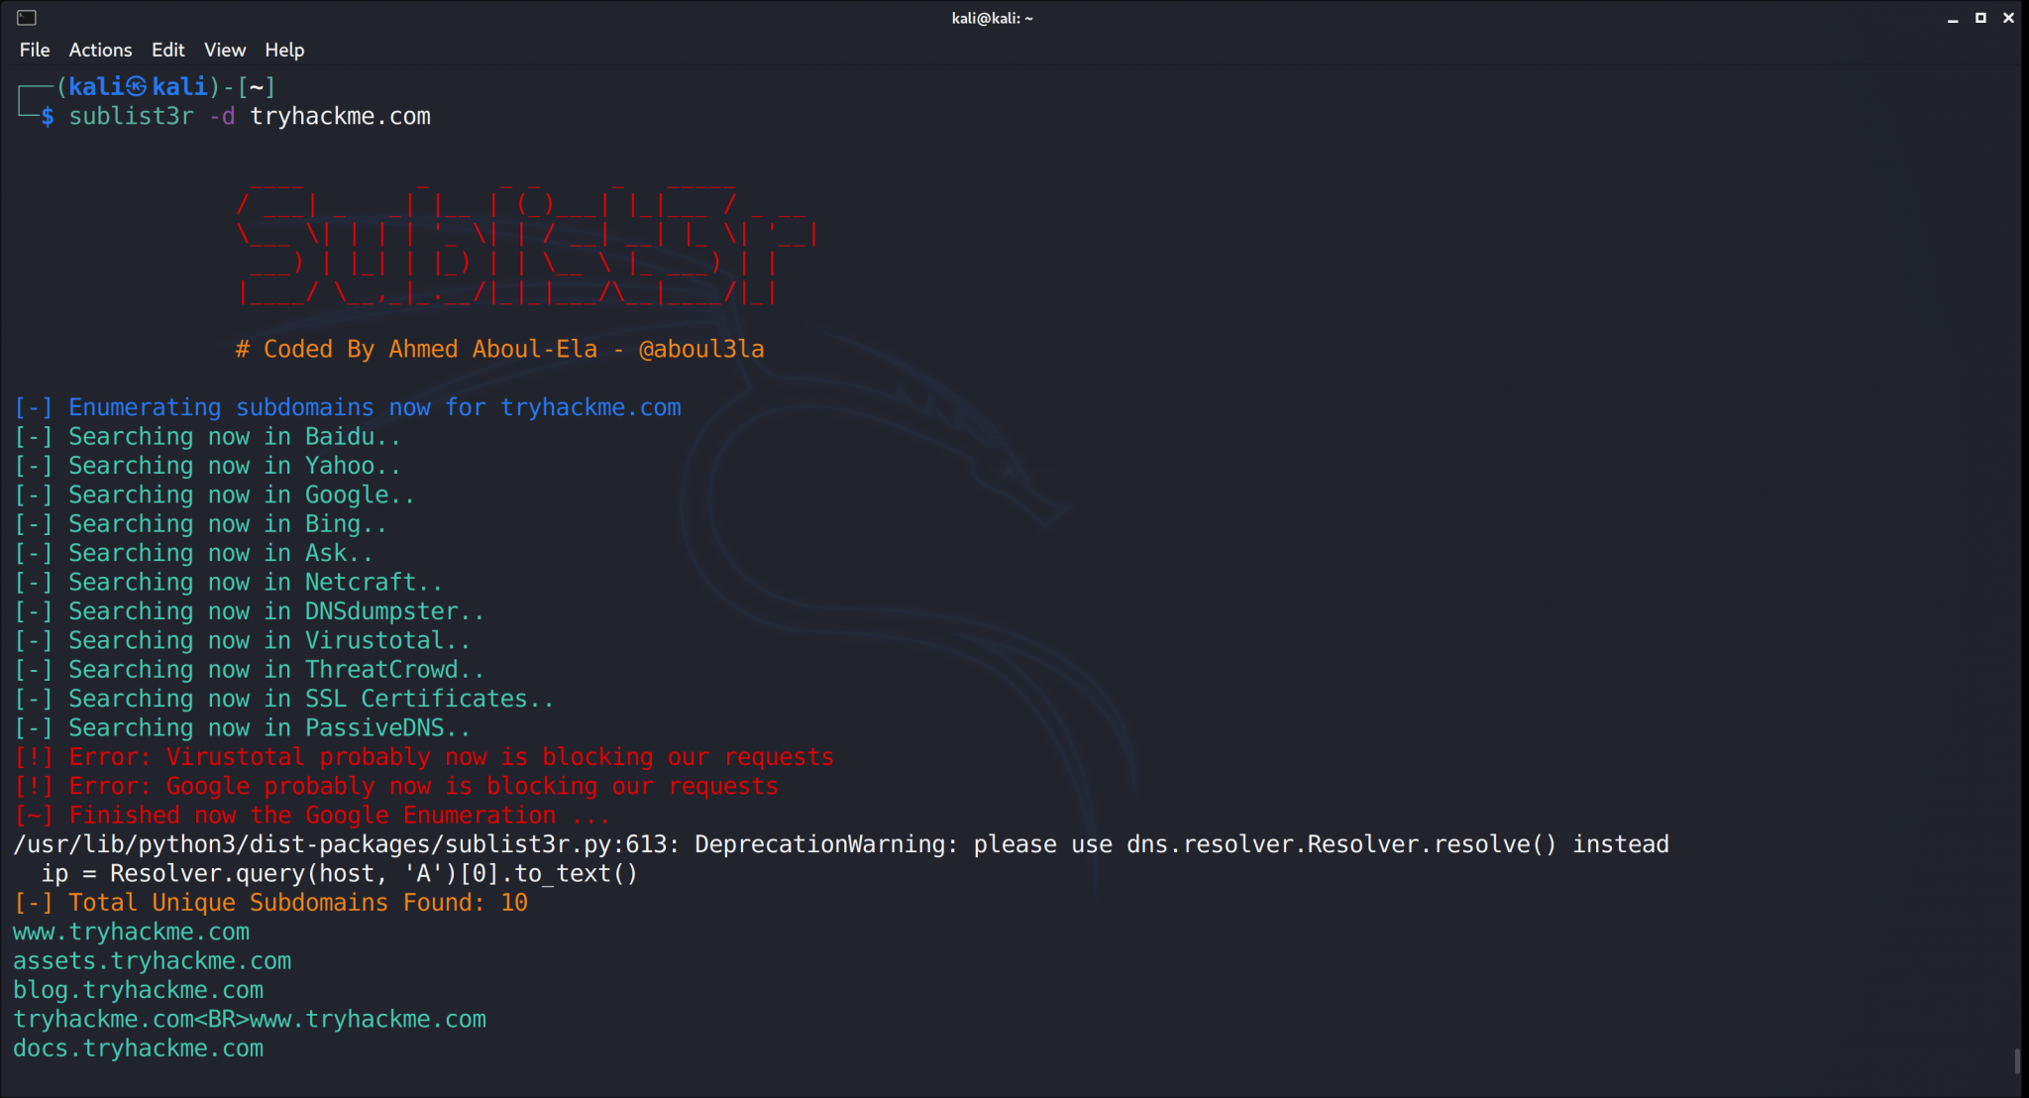The image size is (2029, 1098).
Task: Open the Actions menu
Action: pos(100,50)
